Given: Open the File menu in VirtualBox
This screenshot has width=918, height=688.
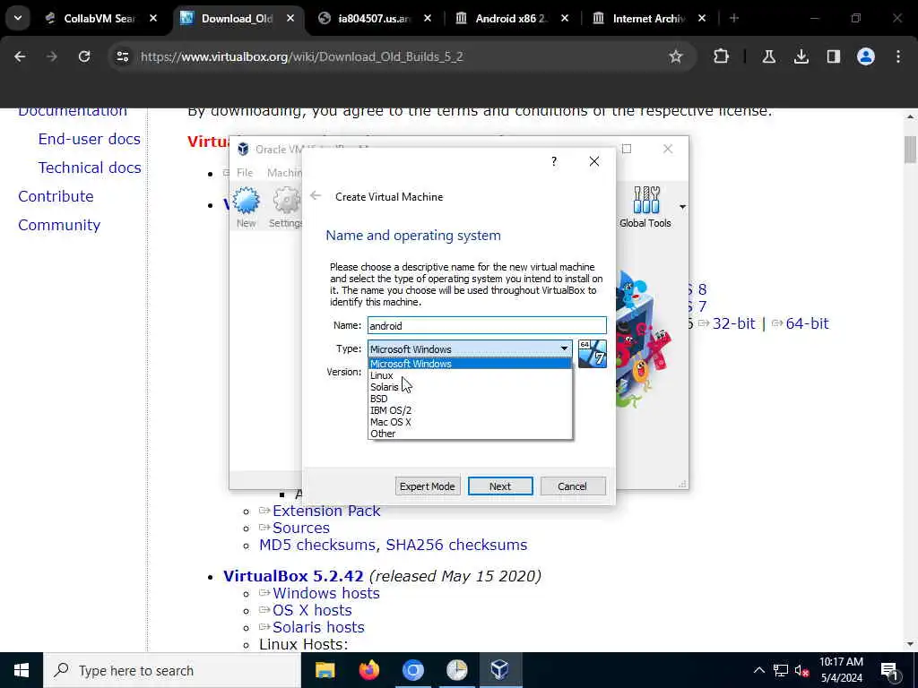Looking at the screenshot, I should 245,173.
